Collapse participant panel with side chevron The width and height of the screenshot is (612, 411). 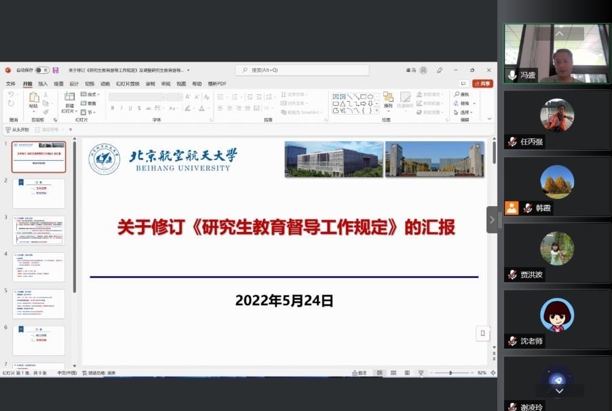coord(493,219)
